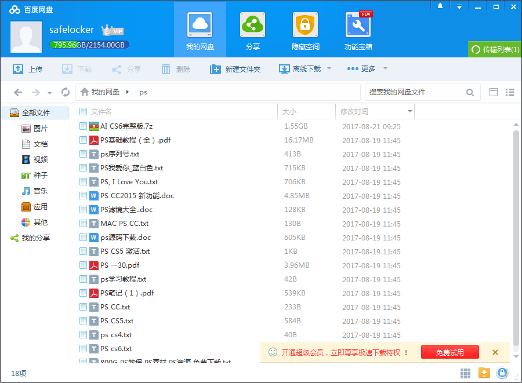The height and width of the screenshot is (383, 522).
Task: Check the box for PS我爱你_蓝白色.txt
Action: click(83, 168)
